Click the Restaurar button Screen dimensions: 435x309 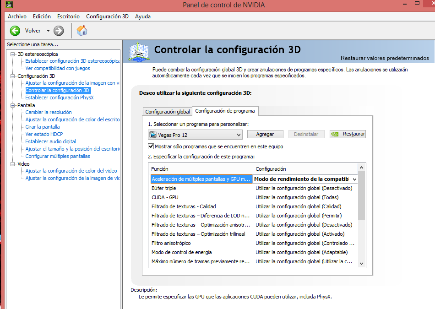pos(348,134)
